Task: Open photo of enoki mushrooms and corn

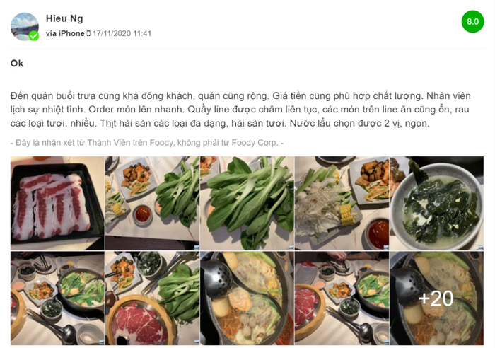Action: (x=342, y=204)
